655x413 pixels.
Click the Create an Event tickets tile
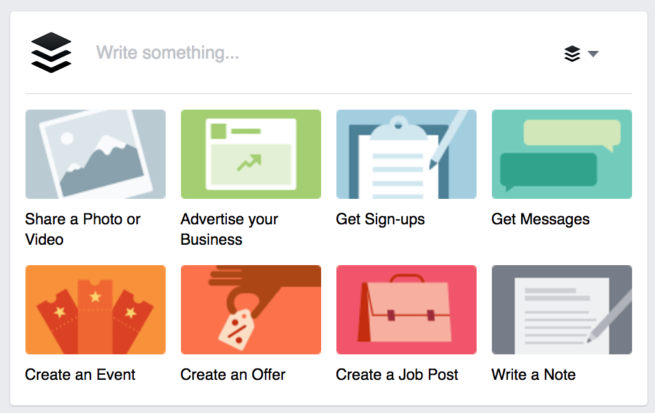click(x=95, y=309)
